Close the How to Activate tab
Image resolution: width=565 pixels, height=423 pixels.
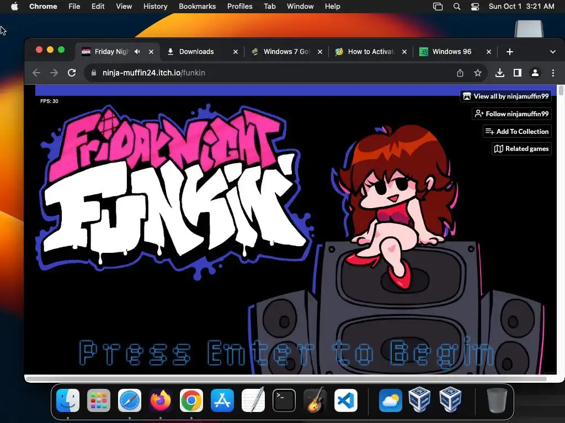pyautogui.click(x=404, y=52)
